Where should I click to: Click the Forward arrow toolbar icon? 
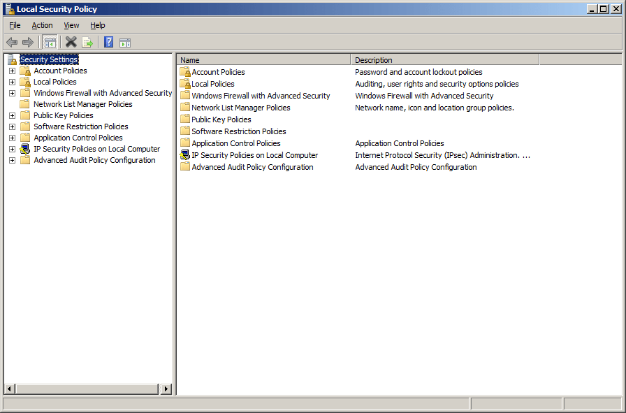(28, 42)
